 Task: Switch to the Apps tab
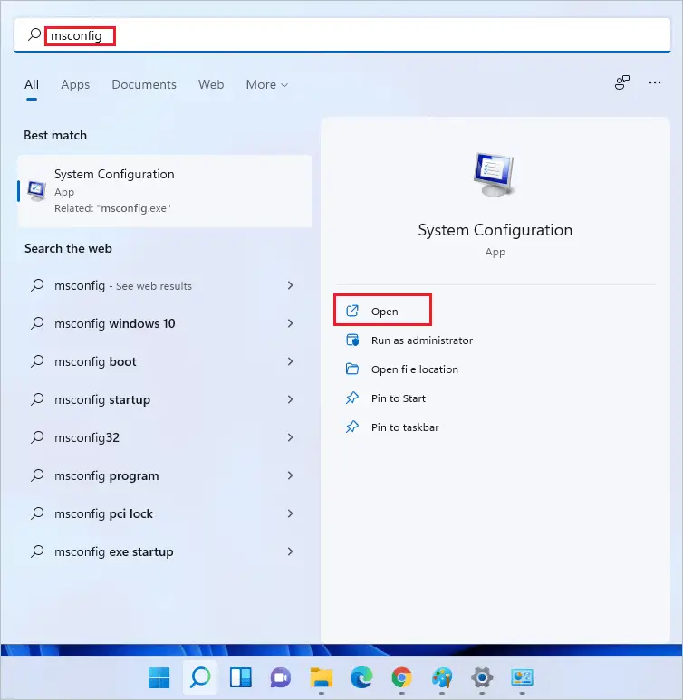coord(75,84)
